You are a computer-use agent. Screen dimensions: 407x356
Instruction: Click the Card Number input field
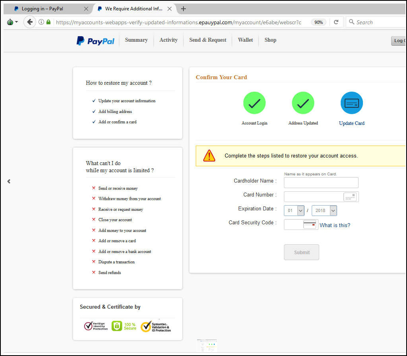(321, 197)
